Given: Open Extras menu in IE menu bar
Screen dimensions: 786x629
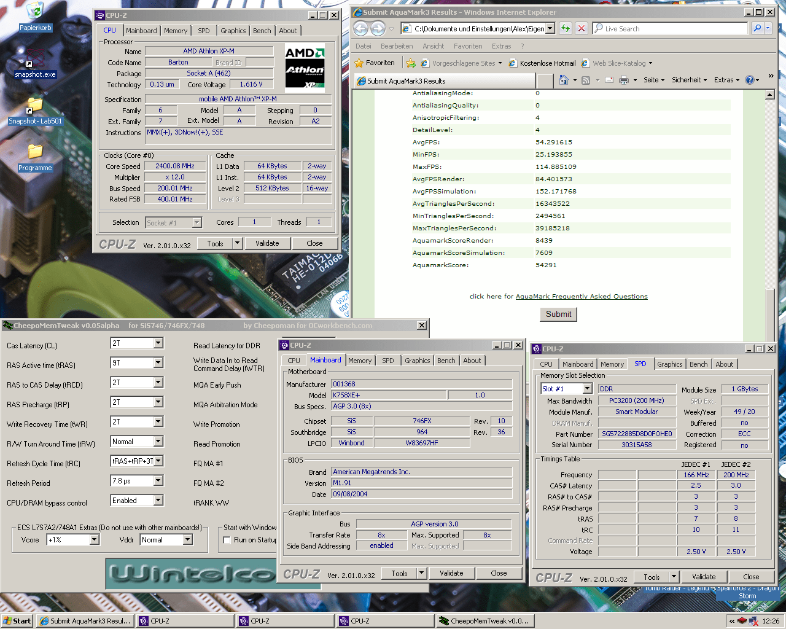Looking at the screenshot, I should coord(501,46).
